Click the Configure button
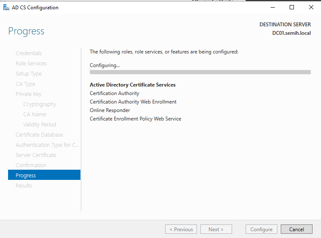Screen dimensions: 321x238 pyautogui.click(x=261, y=230)
